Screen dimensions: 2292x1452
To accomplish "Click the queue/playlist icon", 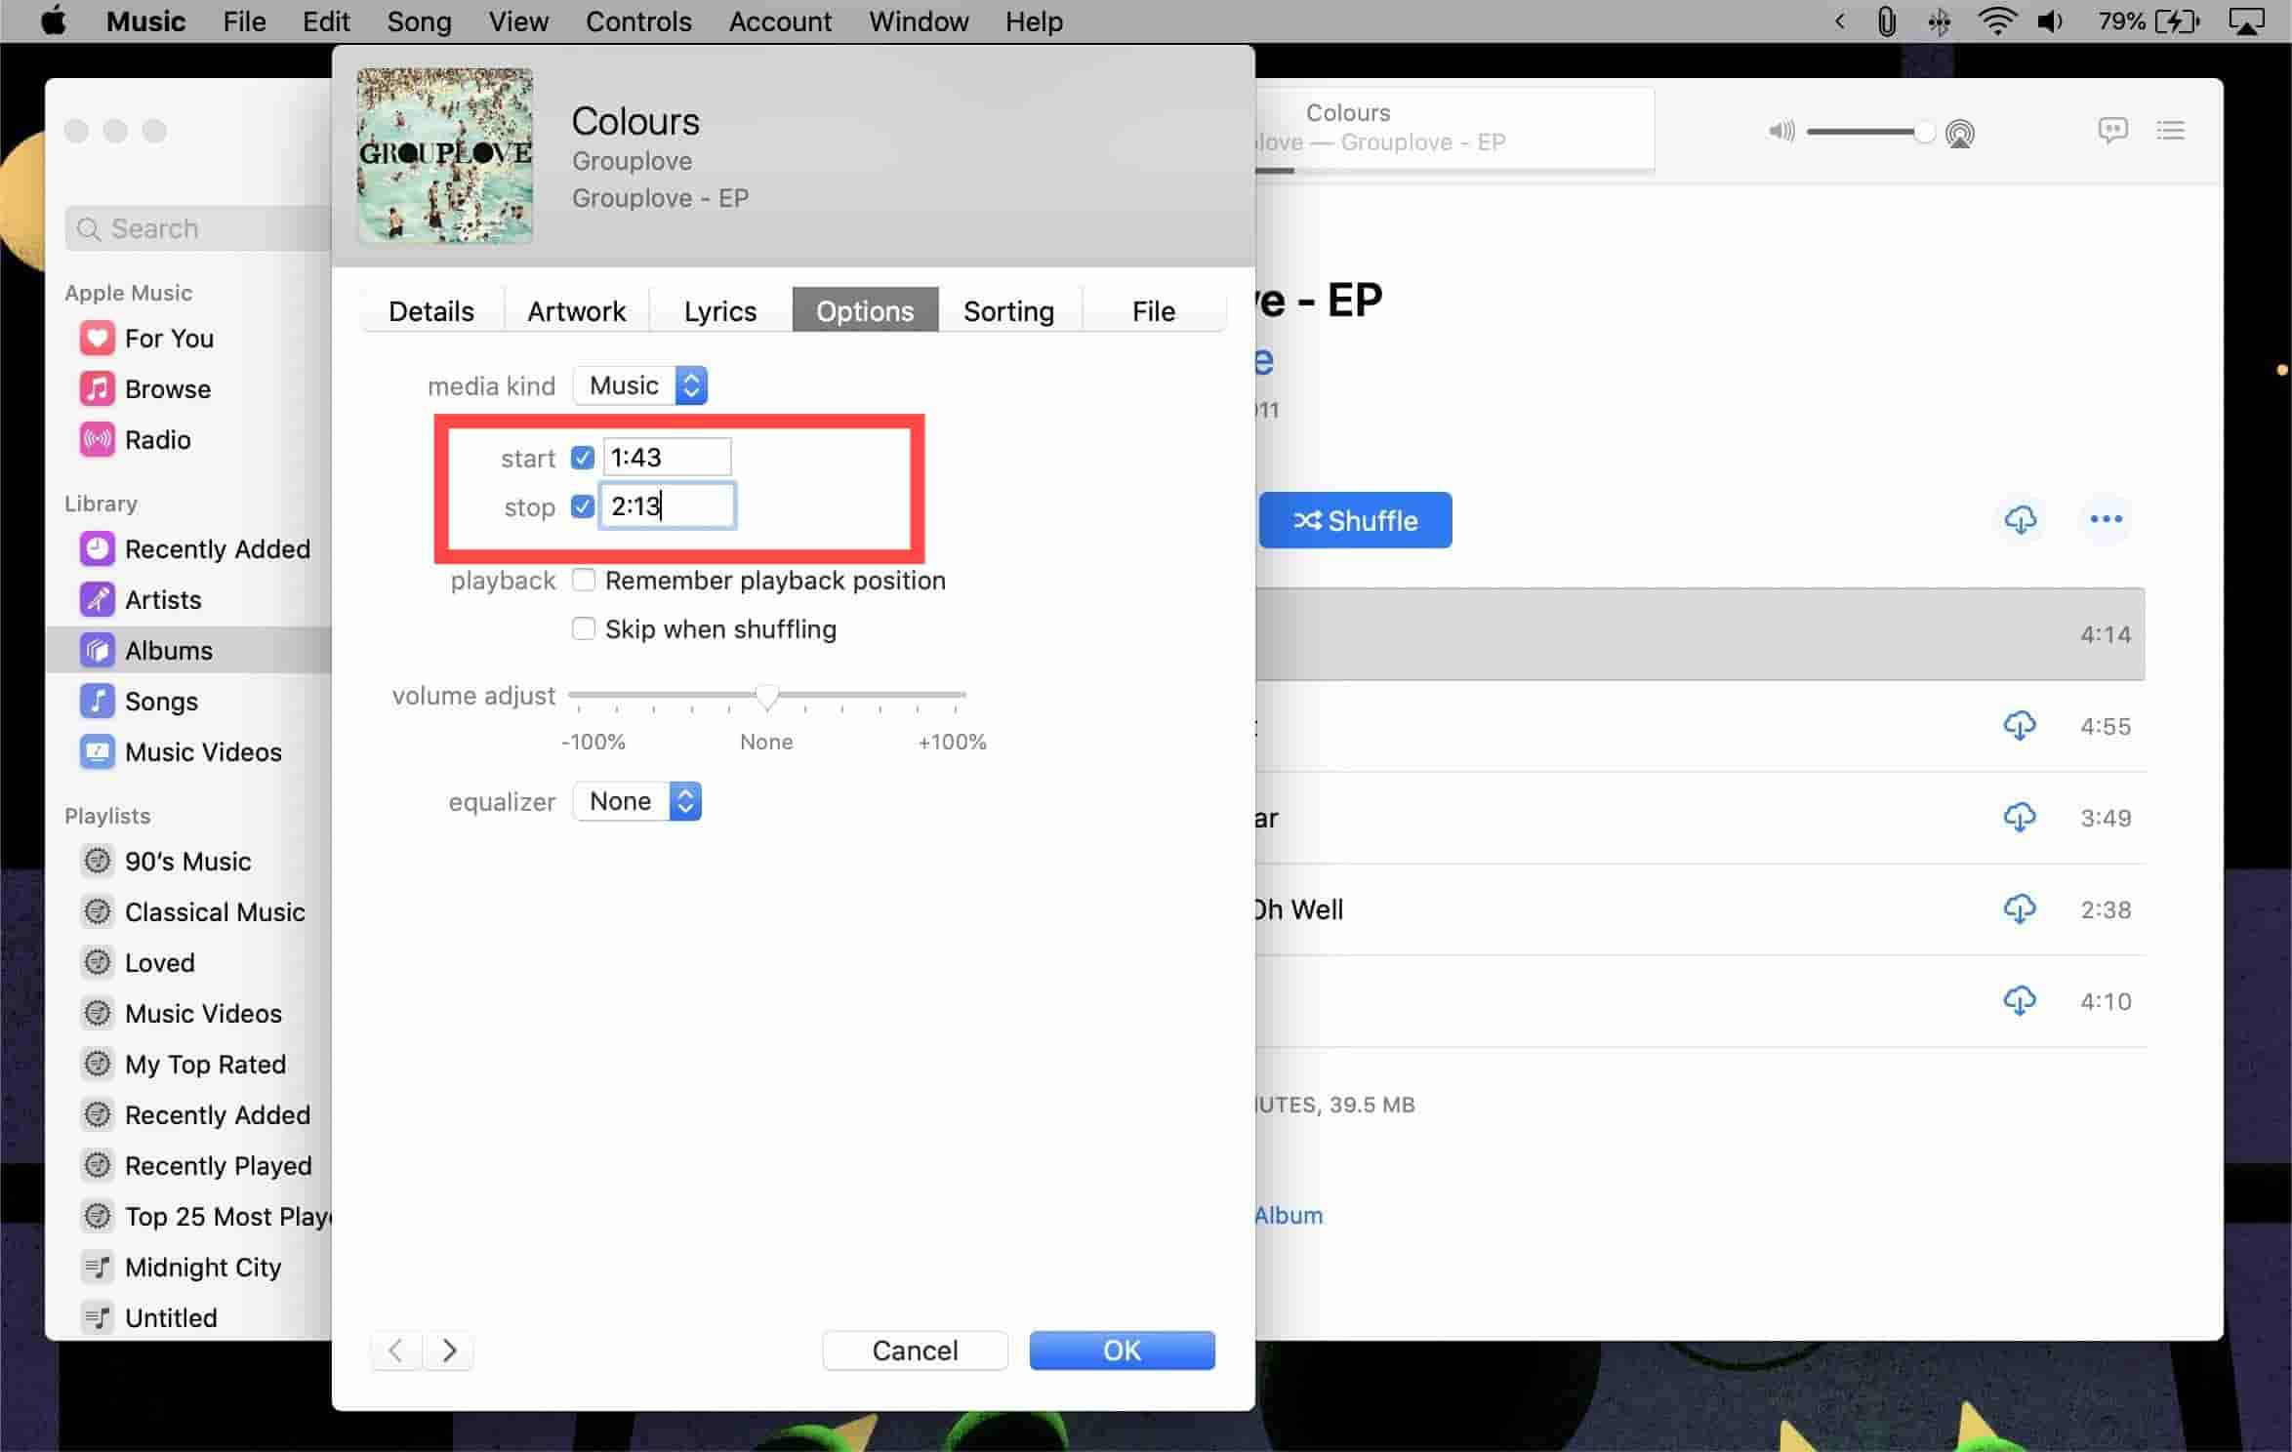I will (x=2172, y=131).
